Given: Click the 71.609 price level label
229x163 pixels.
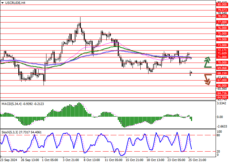Looking at the screenshot, I should pos(222,53).
